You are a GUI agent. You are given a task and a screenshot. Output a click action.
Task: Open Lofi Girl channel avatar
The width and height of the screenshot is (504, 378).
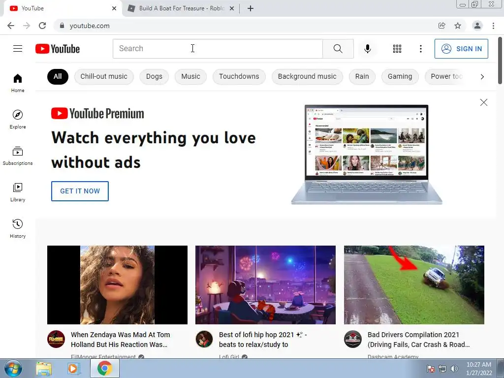(x=204, y=339)
